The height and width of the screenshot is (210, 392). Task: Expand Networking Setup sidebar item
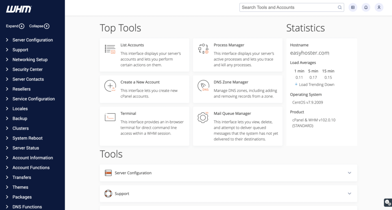point(30,60)
